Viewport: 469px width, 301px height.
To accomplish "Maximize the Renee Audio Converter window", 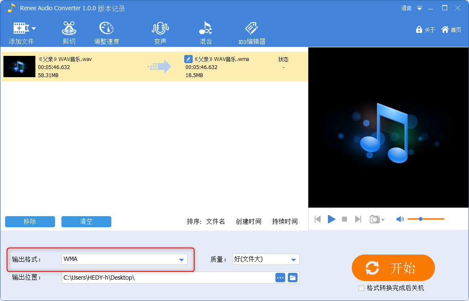I will pos(445,8).
